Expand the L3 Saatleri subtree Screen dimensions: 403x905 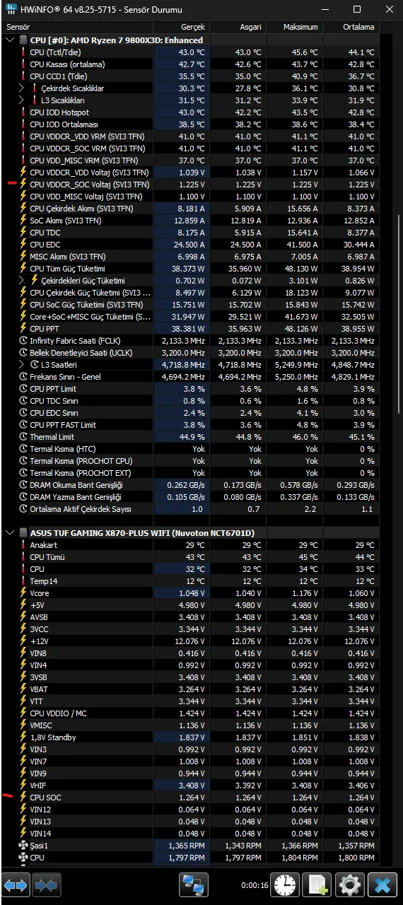click(x=22, y=365)
